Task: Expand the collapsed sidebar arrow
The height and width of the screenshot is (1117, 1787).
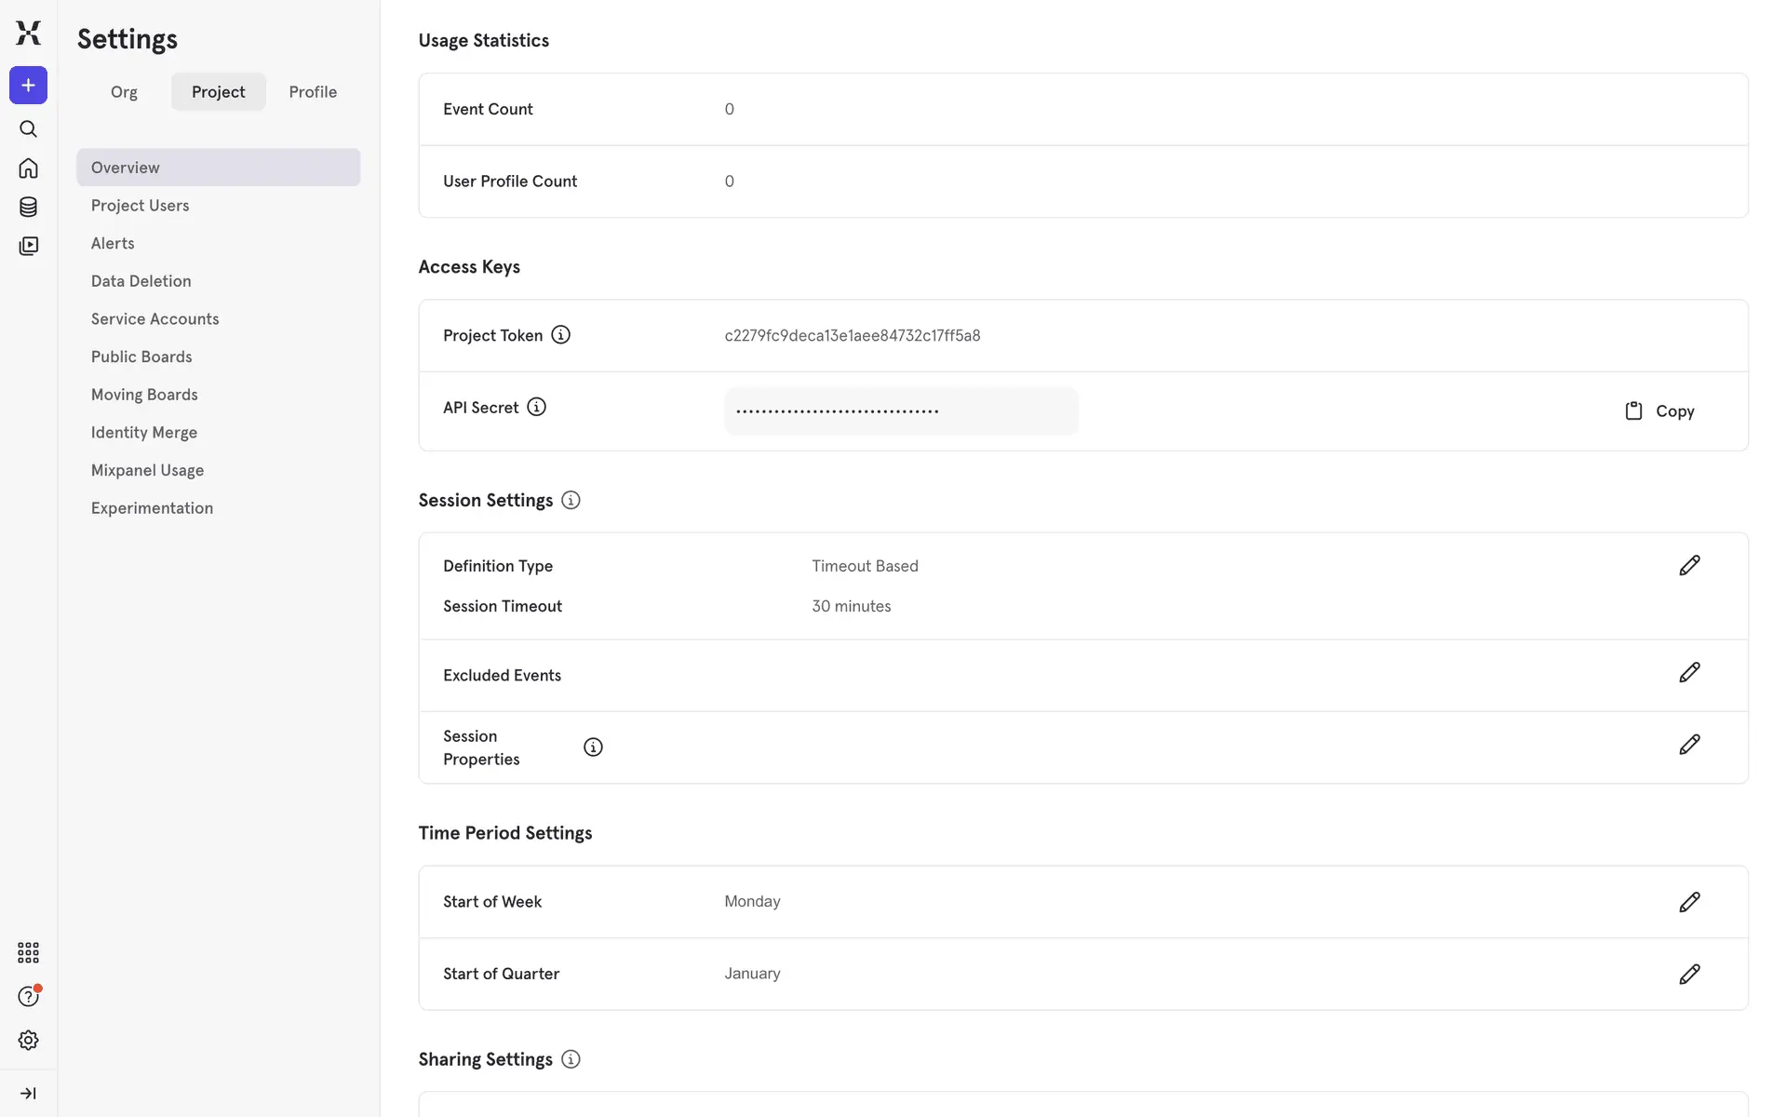Action: tap(28, 1093)
